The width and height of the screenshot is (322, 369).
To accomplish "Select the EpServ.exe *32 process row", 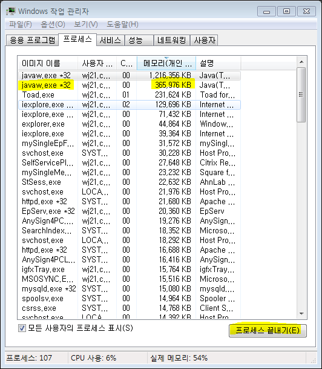I will point(130,211).
